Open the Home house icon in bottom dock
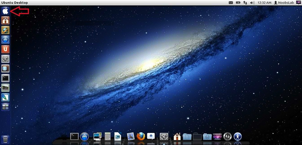This screenshot has width=302, height=145. click(x=177, y=136)
